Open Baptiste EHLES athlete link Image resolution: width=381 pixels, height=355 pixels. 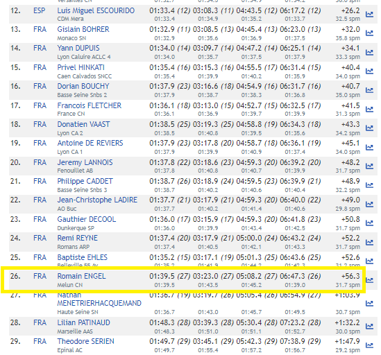[82, 257]
